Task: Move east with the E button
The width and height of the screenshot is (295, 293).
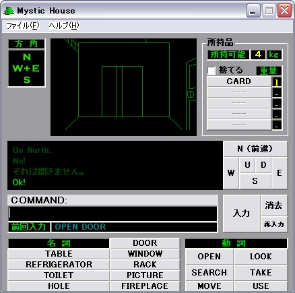Action: pos(280,173)
